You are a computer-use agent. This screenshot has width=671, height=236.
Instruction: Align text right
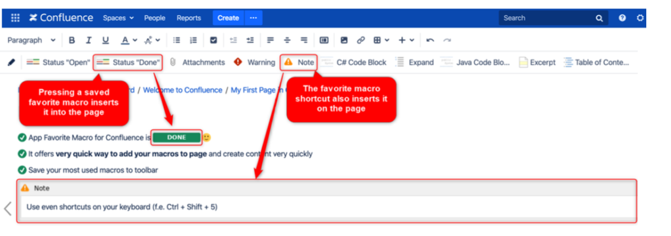304,40
